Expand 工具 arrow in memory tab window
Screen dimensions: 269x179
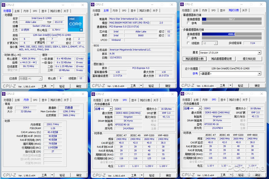point(52,175)
